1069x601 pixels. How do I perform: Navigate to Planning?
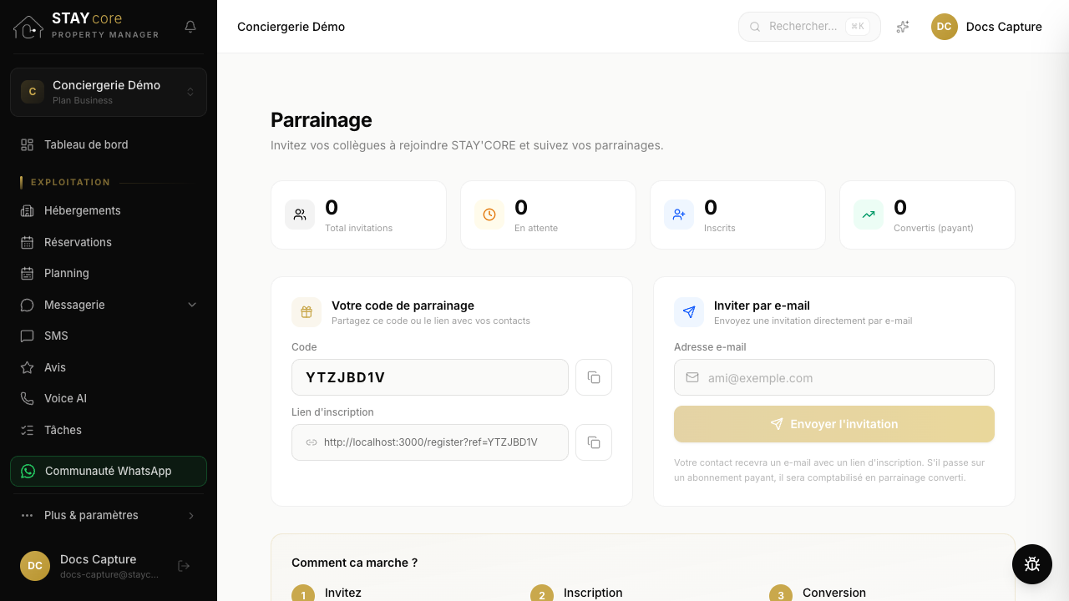click(x=109, y=273)
